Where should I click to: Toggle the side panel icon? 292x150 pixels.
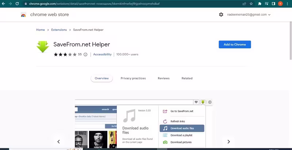pyautogui.click(x=273, y=4)
